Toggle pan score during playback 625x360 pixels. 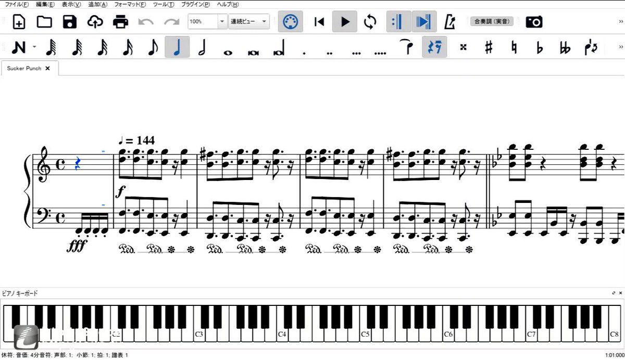[424, 22]
